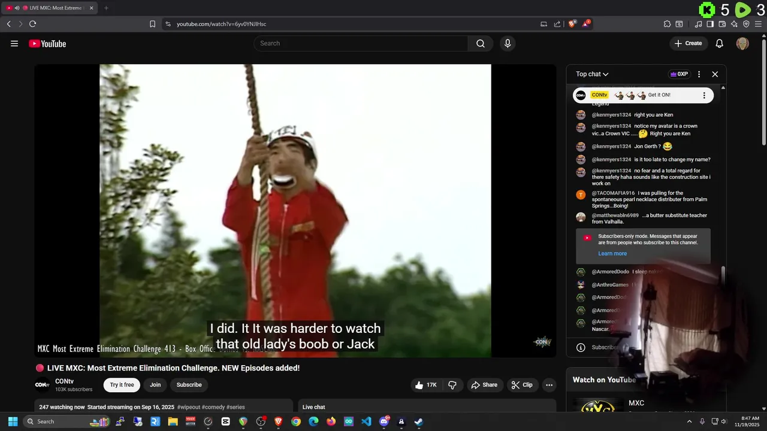This screenshot has width=767, height=431.
Task: Open File Explorer from taskbar
Action: pyautogui.click(x=173, y=421)
